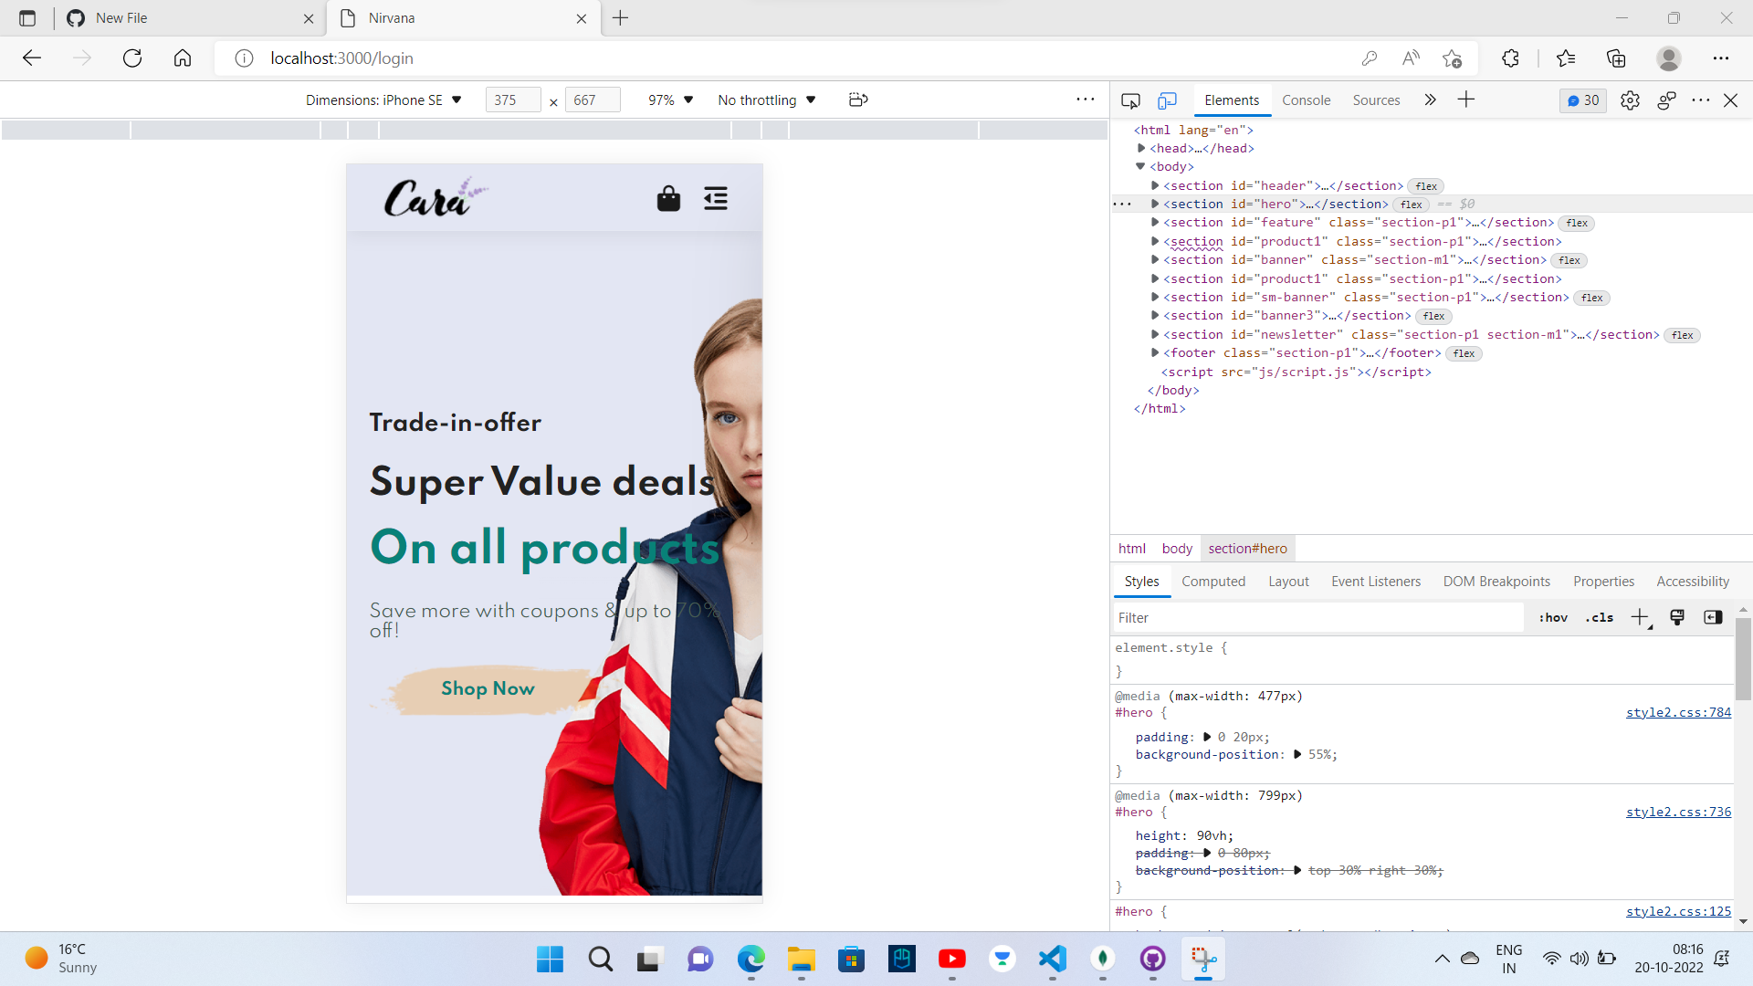Open the favorites list icon
1753x986 pixels.
pos(1566,58)
